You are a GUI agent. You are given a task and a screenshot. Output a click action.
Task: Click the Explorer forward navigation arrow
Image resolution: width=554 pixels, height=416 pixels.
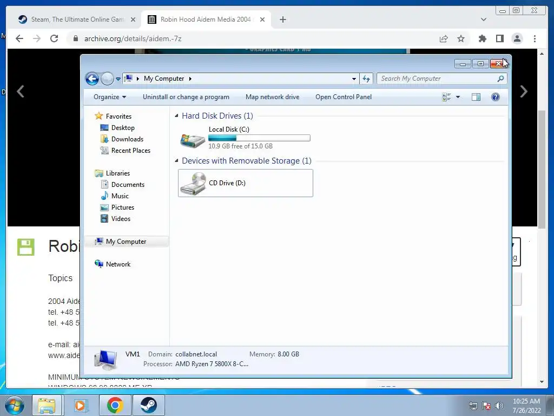107,79
